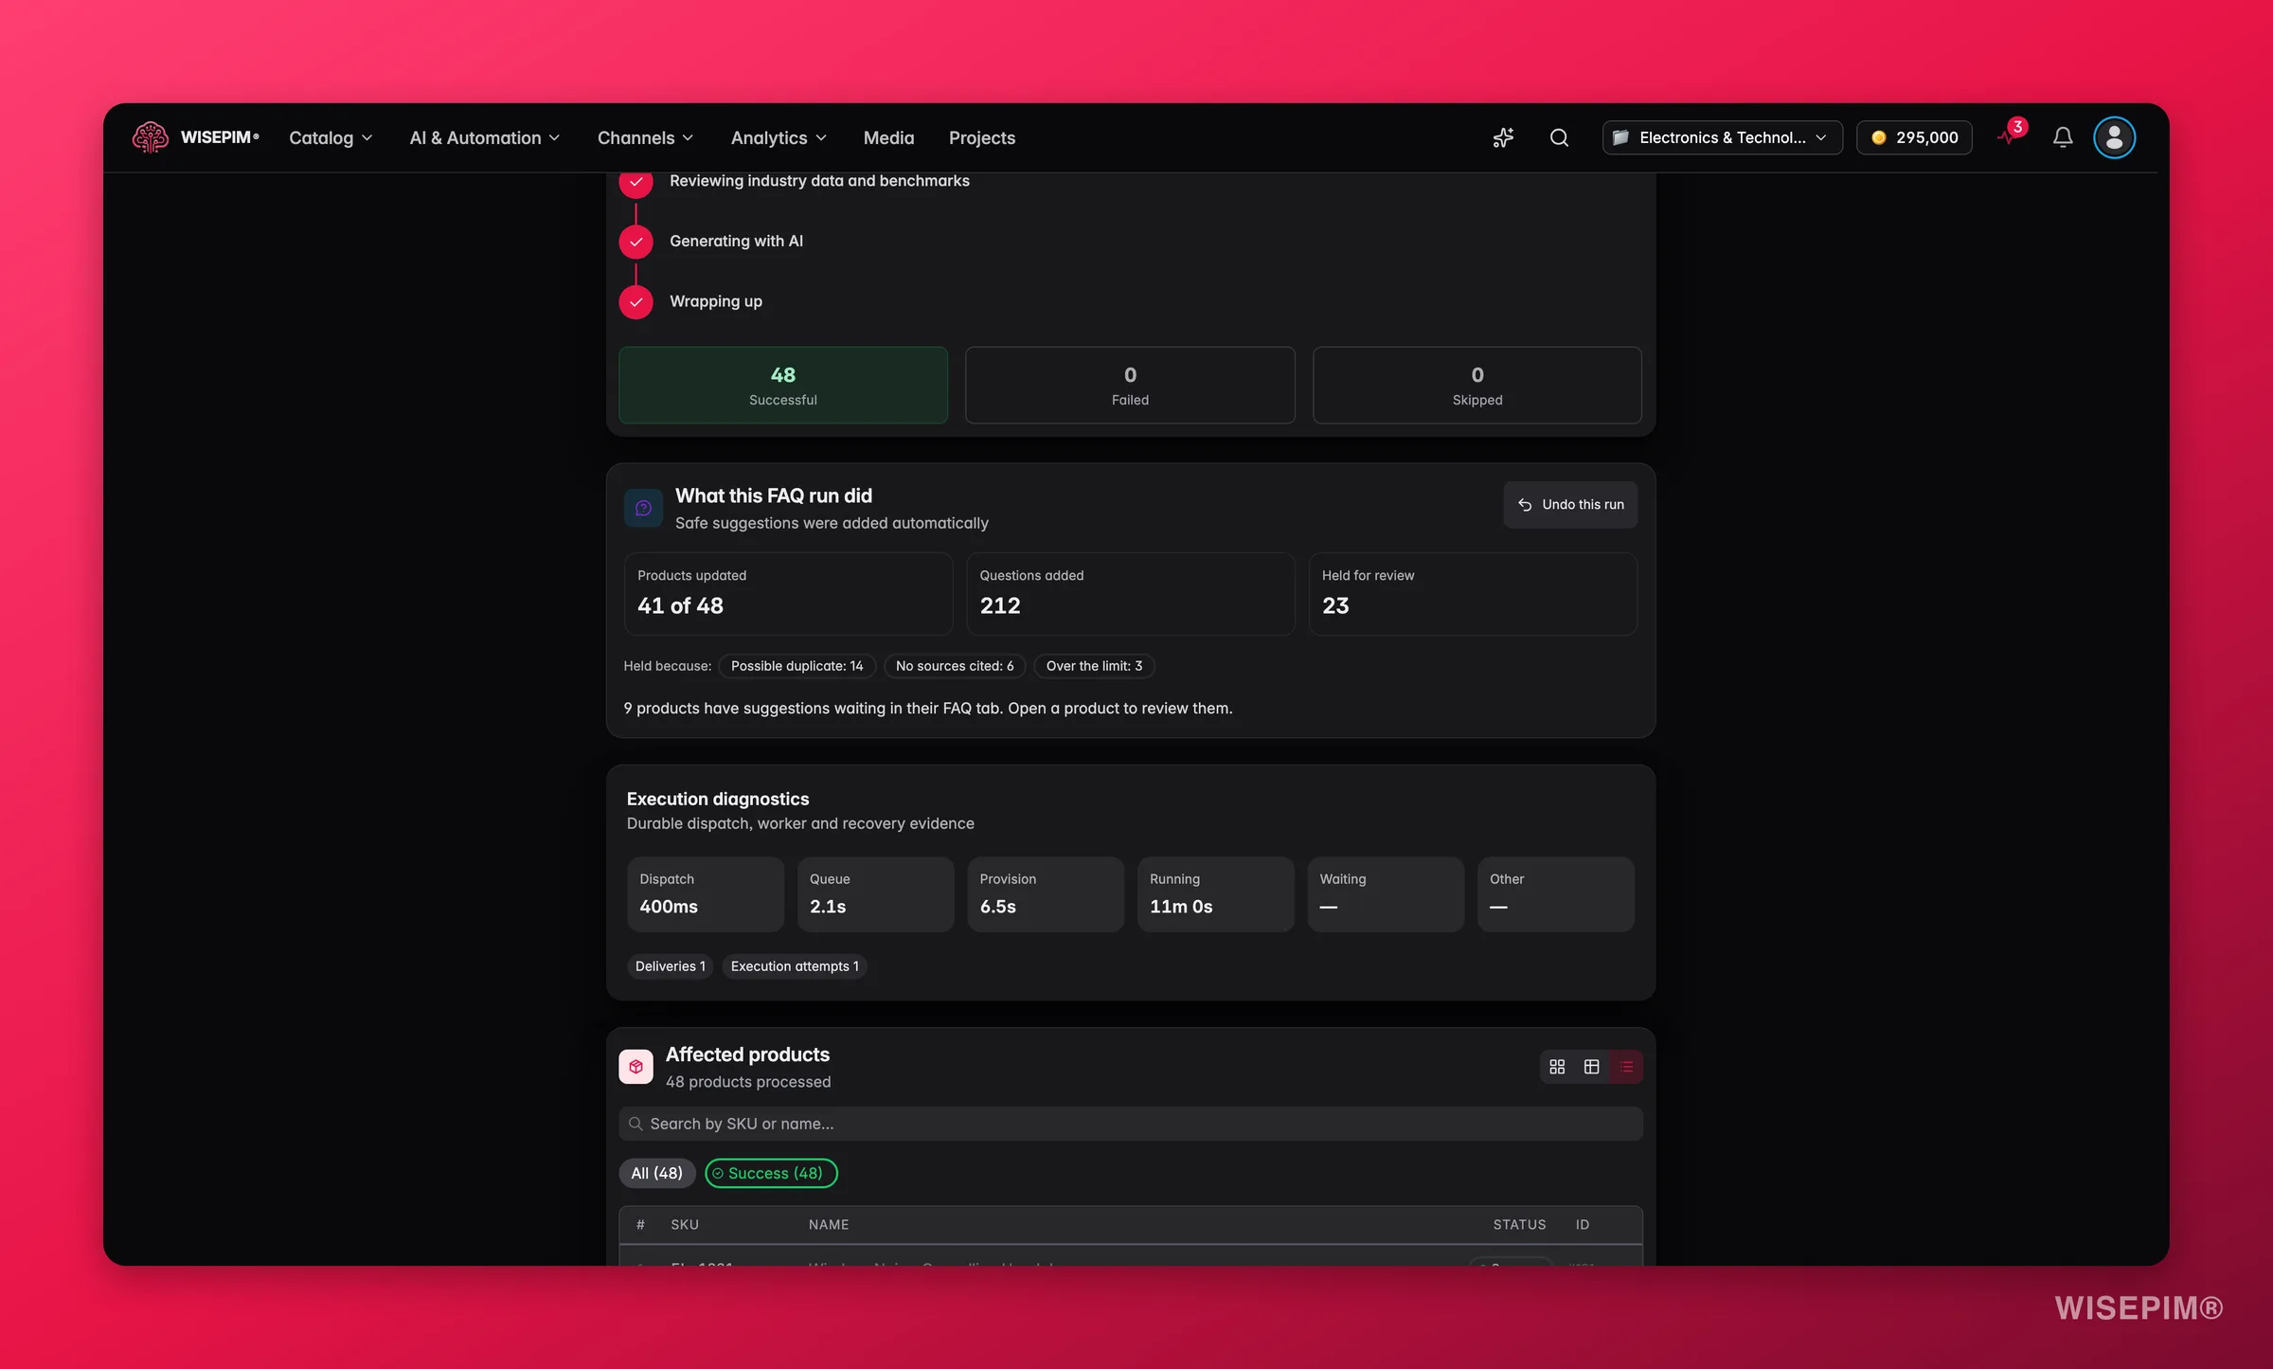The height and width of the screenshot is (1369, 2273).
Task: Select the Success (48) filter
Action: point(771,1173)
